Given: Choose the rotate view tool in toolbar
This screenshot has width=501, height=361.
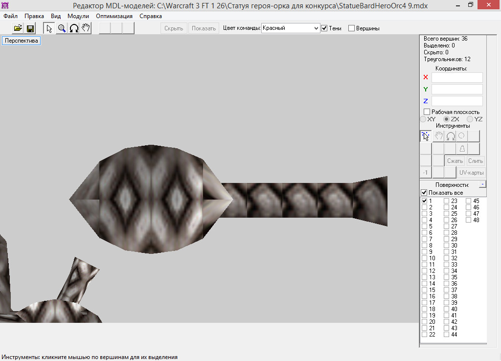Looking at the screenshot, I should click(x=74, y=28).
